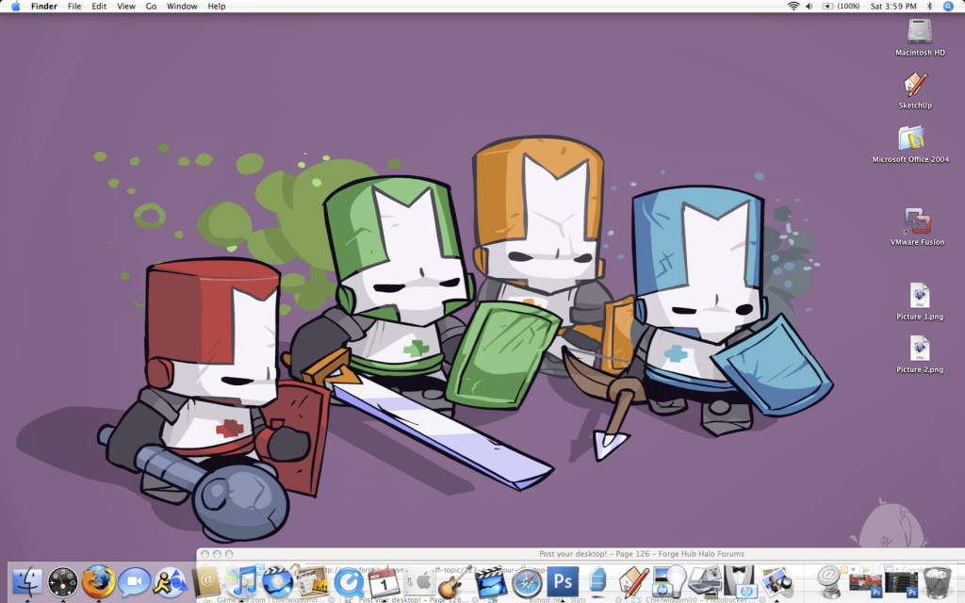The image size is (965, 603).
Task: Launch iChat from the Dock
Action: tap(134, 582)
